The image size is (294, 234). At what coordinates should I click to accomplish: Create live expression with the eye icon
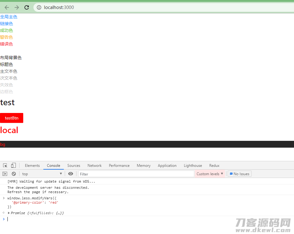point(71,174)
